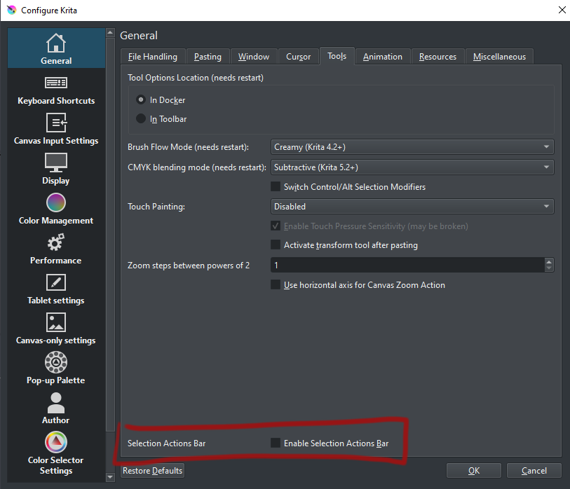Image resolution: width=570 pixels, height=489 pixels.
Task: Switch to Animation tab
Action: click(383, 57)
